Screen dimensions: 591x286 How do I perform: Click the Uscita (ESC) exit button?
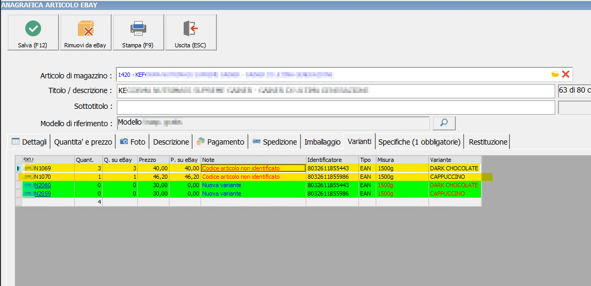191,33
